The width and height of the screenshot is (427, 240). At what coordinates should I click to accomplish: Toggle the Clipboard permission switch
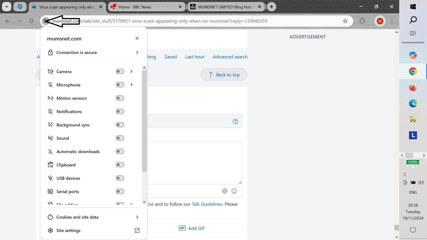pos(120,165)
